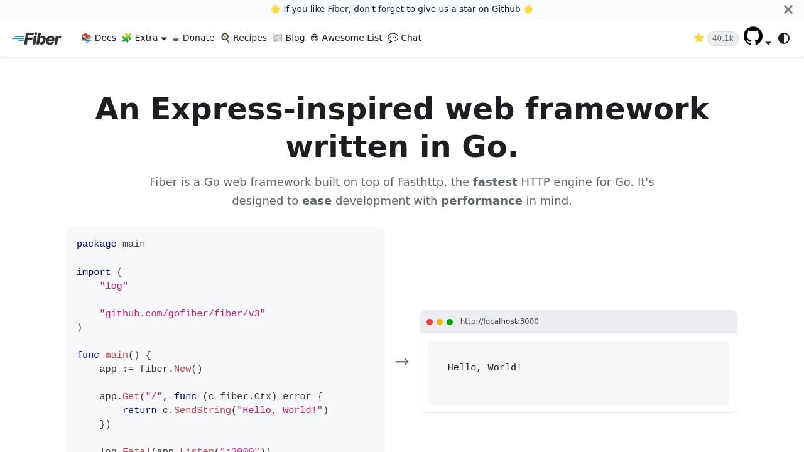Close the announcement banner
This screenshot has height=452, width=804.
(788, 9)
